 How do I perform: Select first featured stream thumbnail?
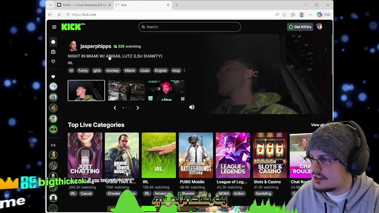click(86, 91)
